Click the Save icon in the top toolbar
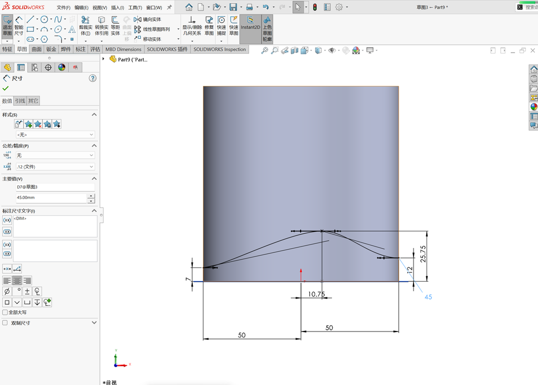The image size is (538, 385). [233, 7]
